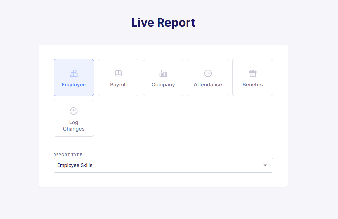Click the "Live Report" page heading
Image resolution: width=338 pixels, height=219 pixels.
pyautogui.click(x=163, y=23)
